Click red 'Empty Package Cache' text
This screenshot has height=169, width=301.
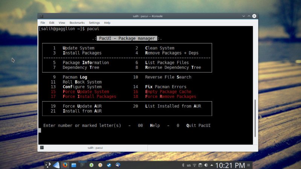(x=168, y=92)
